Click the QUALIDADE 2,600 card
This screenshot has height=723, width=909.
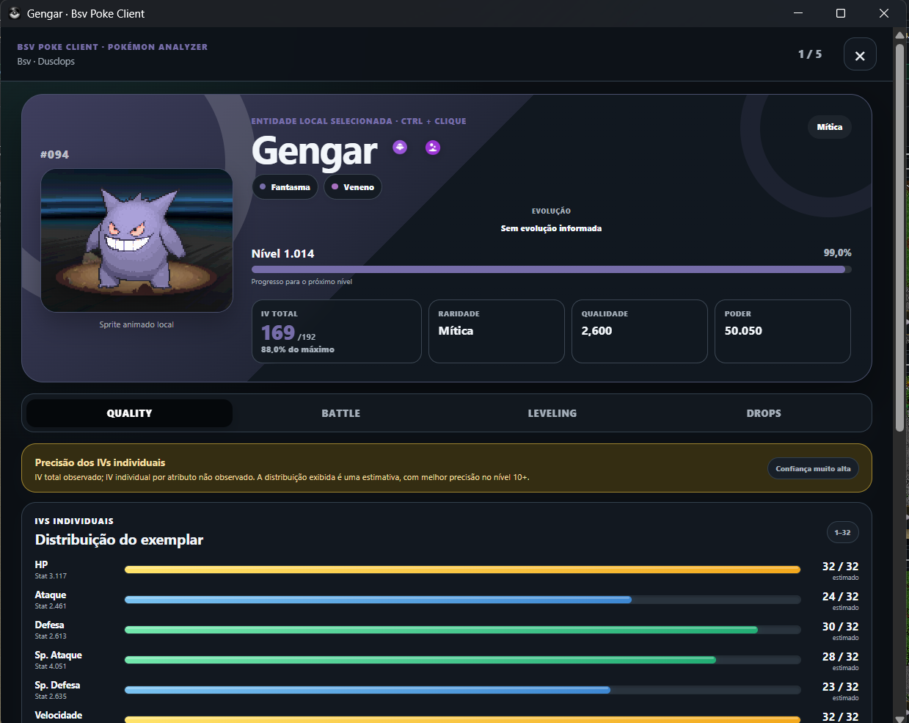point(640,331)
